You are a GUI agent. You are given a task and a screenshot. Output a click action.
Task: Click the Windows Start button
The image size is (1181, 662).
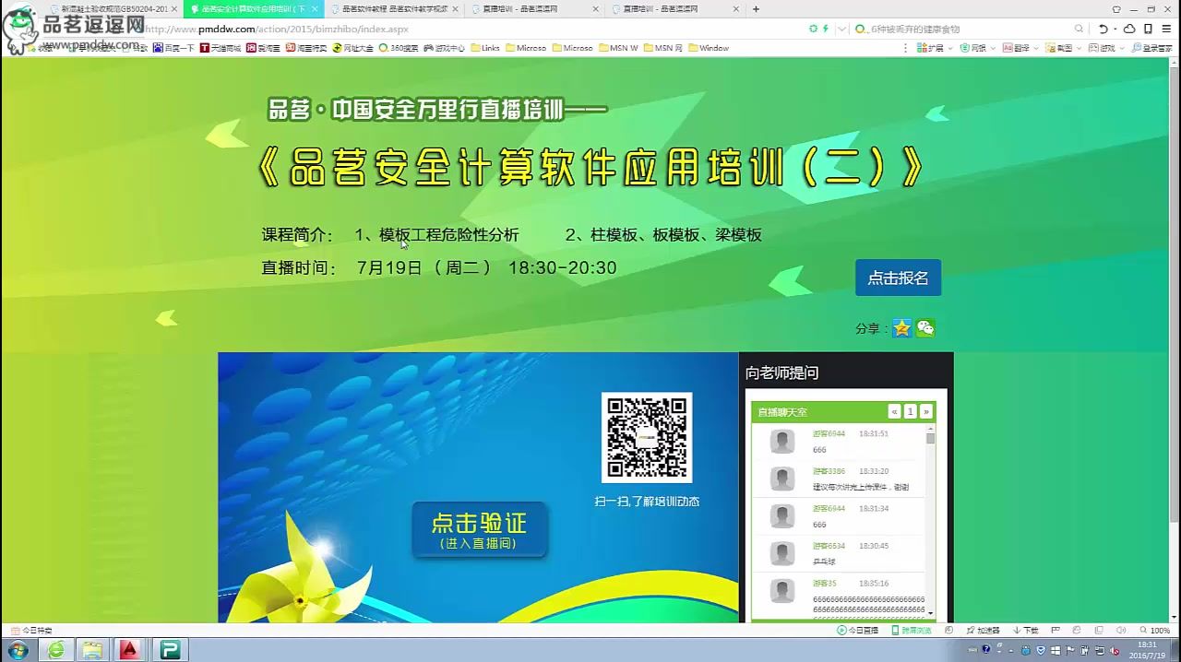(x=18, y=650)
